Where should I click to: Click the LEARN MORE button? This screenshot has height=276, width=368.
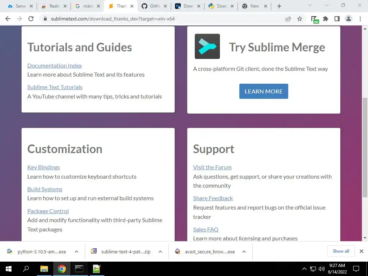pos(263,91)
